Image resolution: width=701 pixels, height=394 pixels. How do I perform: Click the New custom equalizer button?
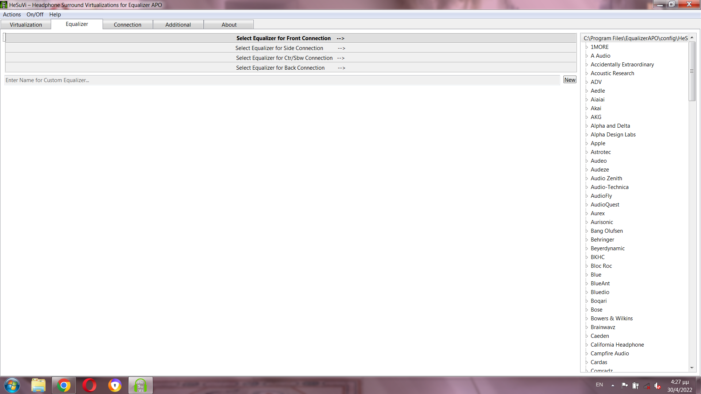pyautogui.click(x=570, y=80)
